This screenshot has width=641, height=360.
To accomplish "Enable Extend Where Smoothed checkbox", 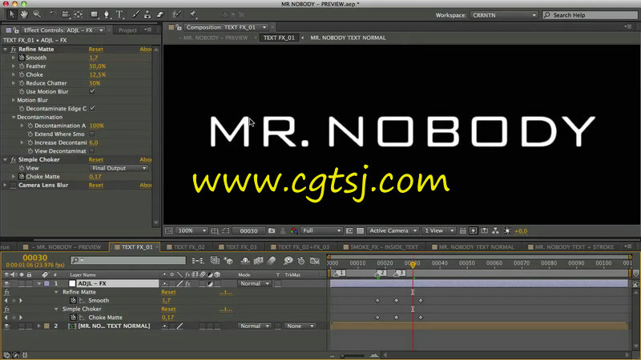I will tap(92, 134).
